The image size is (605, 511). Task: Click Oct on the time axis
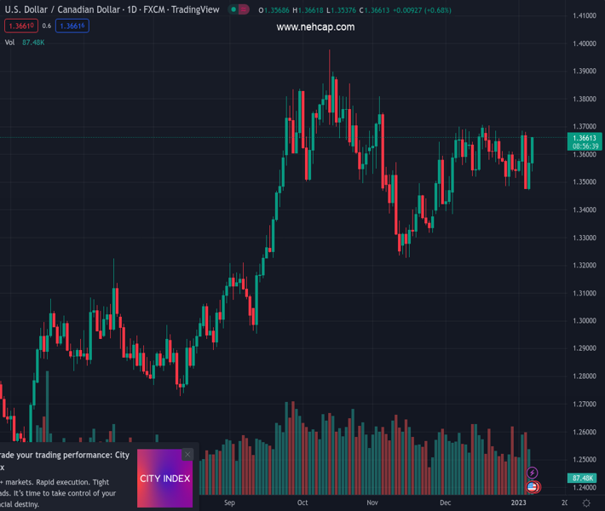302,503
